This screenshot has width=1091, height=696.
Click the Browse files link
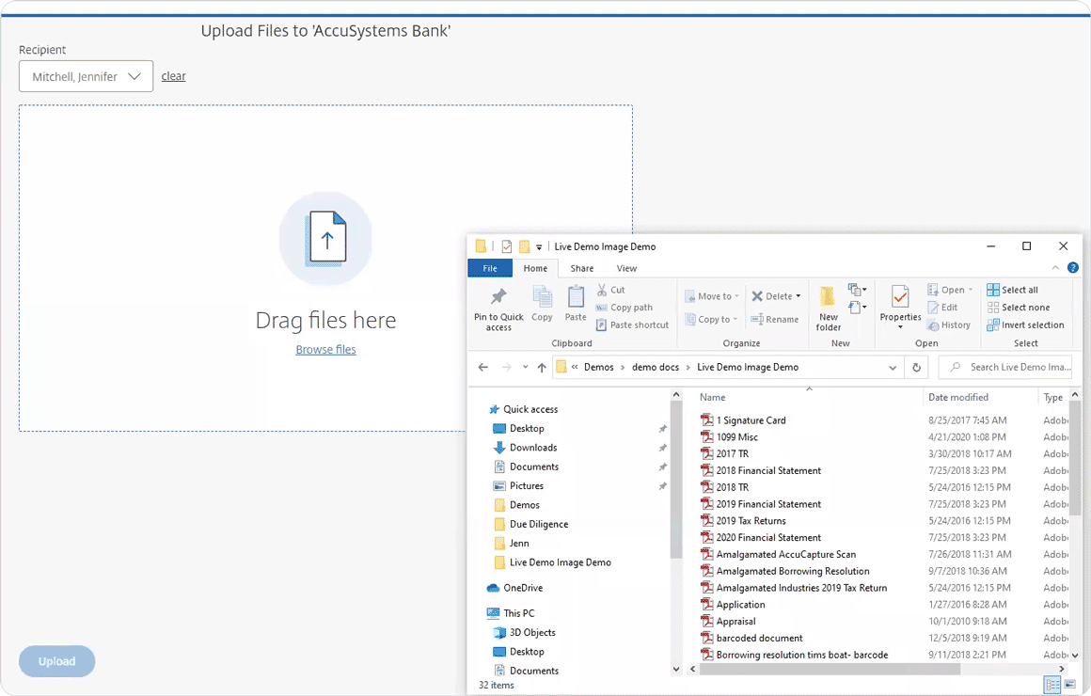(325, 350)
